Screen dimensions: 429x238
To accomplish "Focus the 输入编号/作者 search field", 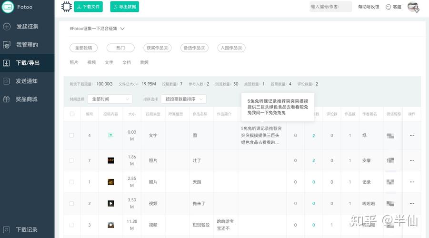I will point(330,7).
